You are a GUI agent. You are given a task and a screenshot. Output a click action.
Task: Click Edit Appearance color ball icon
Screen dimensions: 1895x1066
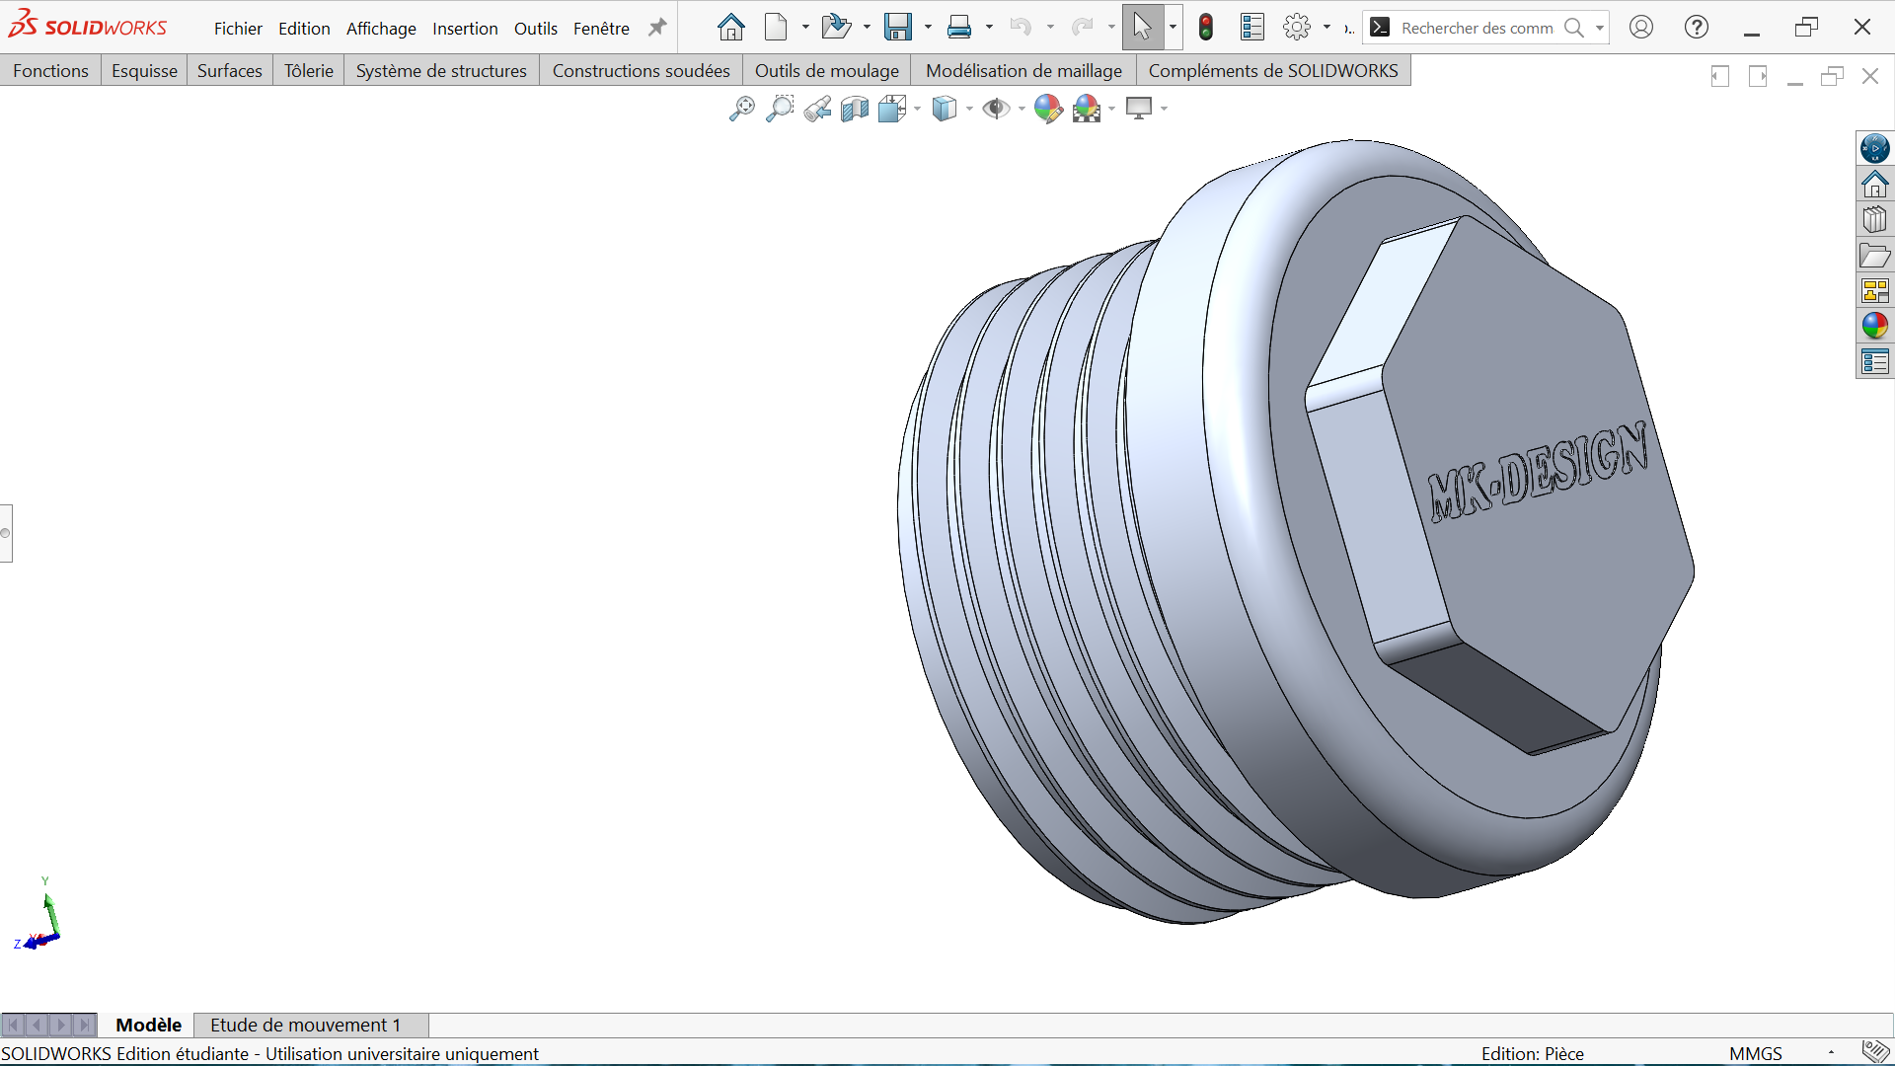click(1048, 109)
